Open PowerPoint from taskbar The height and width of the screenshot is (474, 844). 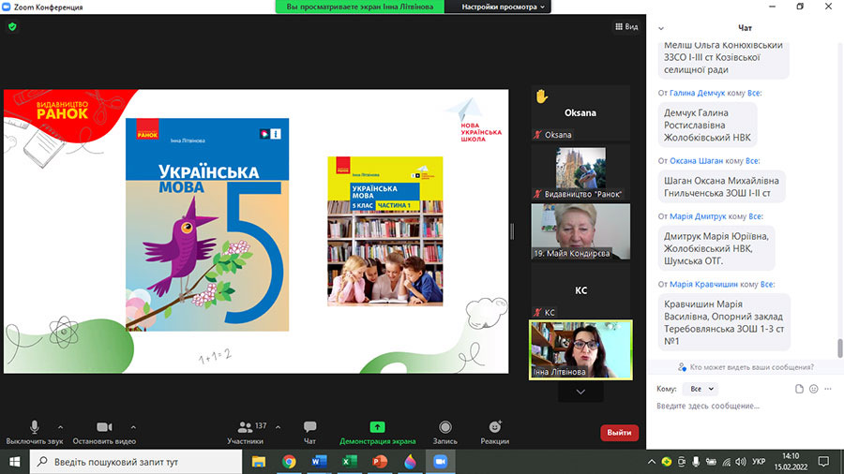pos(380,462)
